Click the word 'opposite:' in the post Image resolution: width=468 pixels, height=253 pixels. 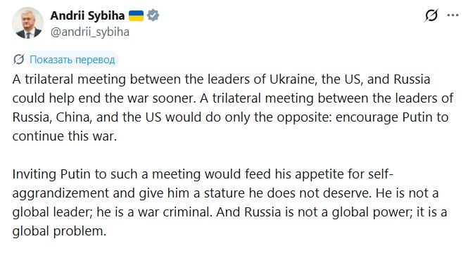click(x=304, y=117)
